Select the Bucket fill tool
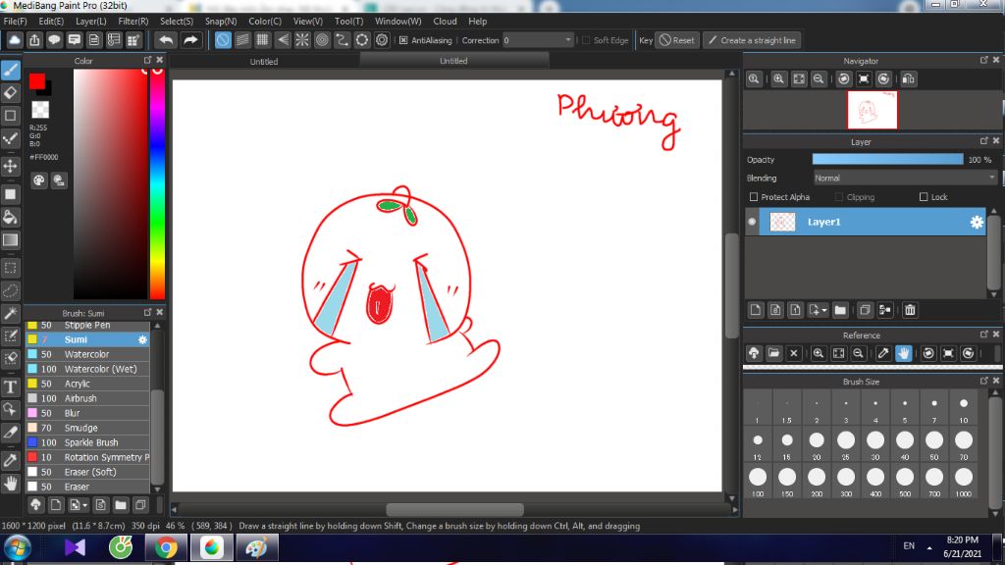Screen dimensions: 1005x565 (10, 217)
